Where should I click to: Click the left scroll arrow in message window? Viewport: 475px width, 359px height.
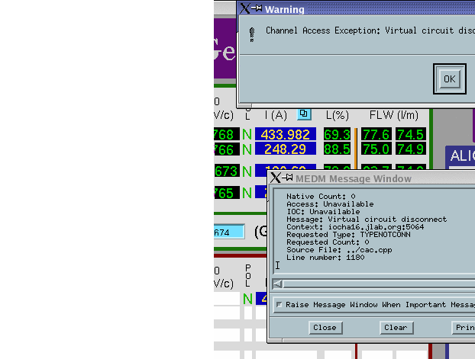pos(277,284)
